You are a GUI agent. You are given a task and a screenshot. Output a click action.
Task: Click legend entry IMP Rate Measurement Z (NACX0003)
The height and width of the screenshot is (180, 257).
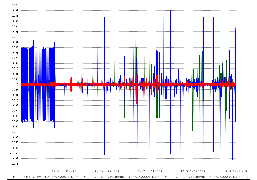point(209,177)
